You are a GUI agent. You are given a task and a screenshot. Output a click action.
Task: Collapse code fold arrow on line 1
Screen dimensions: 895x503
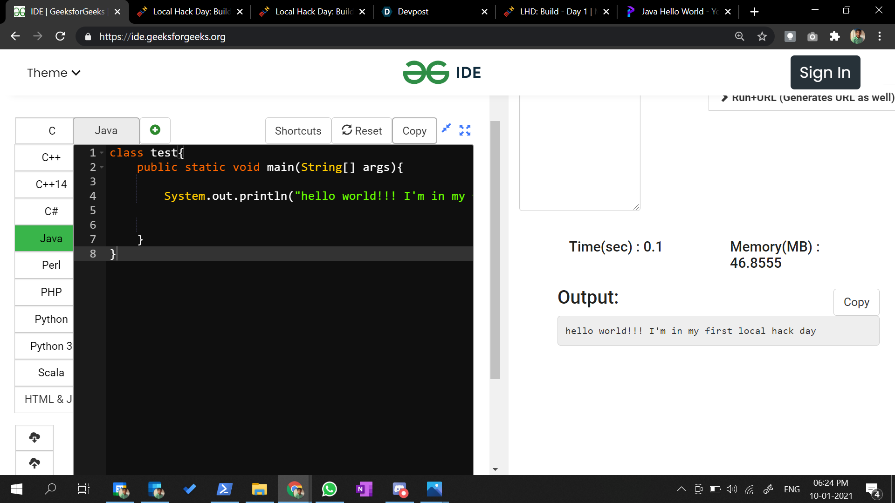tap(102, 153)
